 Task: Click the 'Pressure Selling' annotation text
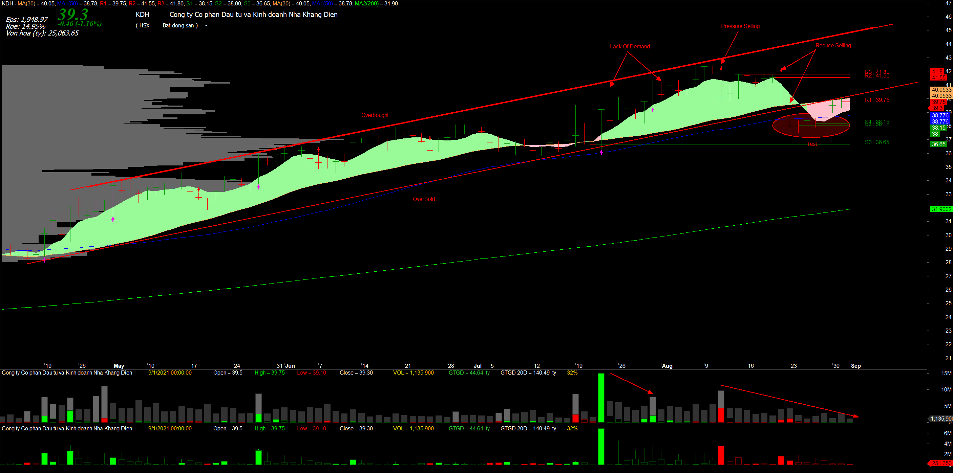(740, 26)
